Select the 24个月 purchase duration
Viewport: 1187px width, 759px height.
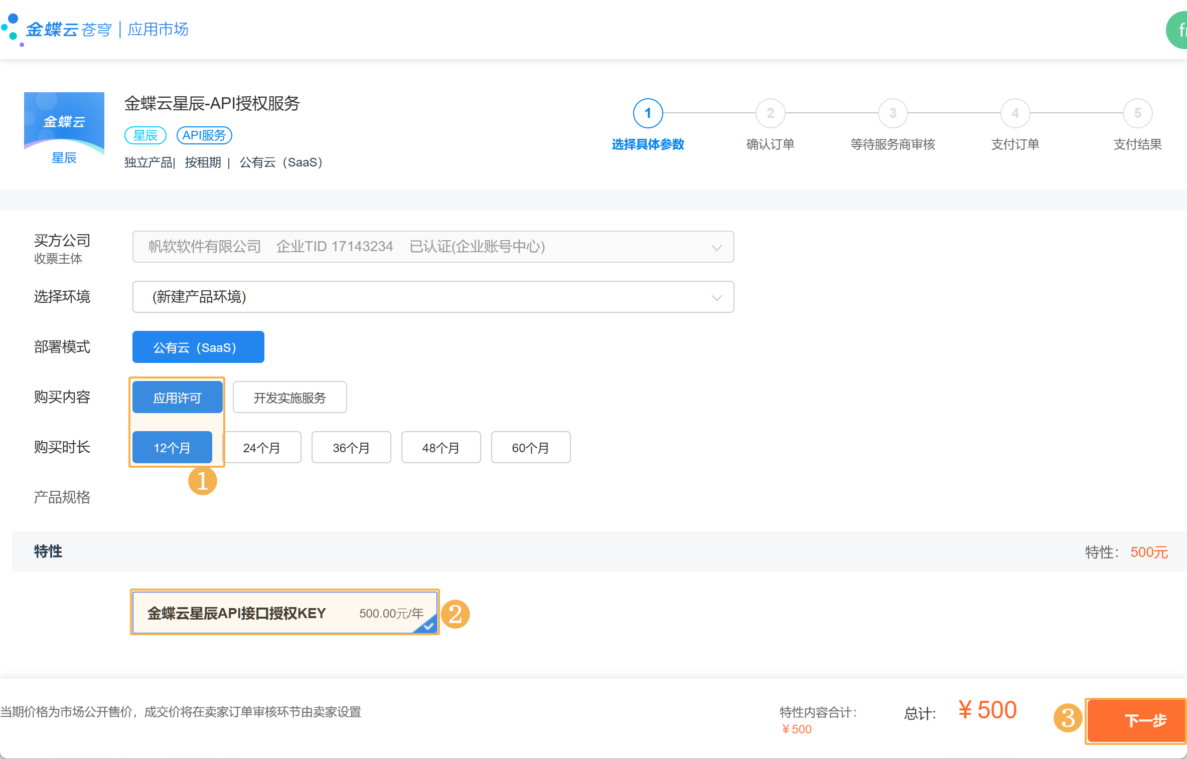coord(261,447)
